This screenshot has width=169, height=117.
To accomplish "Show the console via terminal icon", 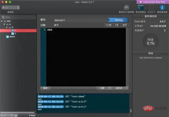I will [139, 8].
